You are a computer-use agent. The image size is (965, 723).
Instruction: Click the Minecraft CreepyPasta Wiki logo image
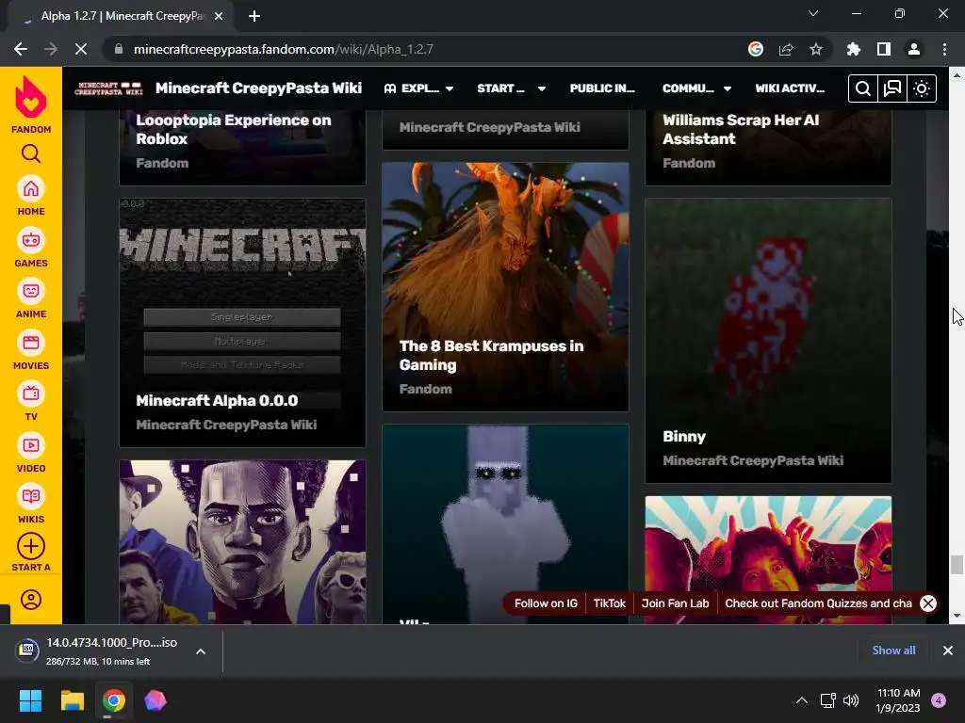108,88
